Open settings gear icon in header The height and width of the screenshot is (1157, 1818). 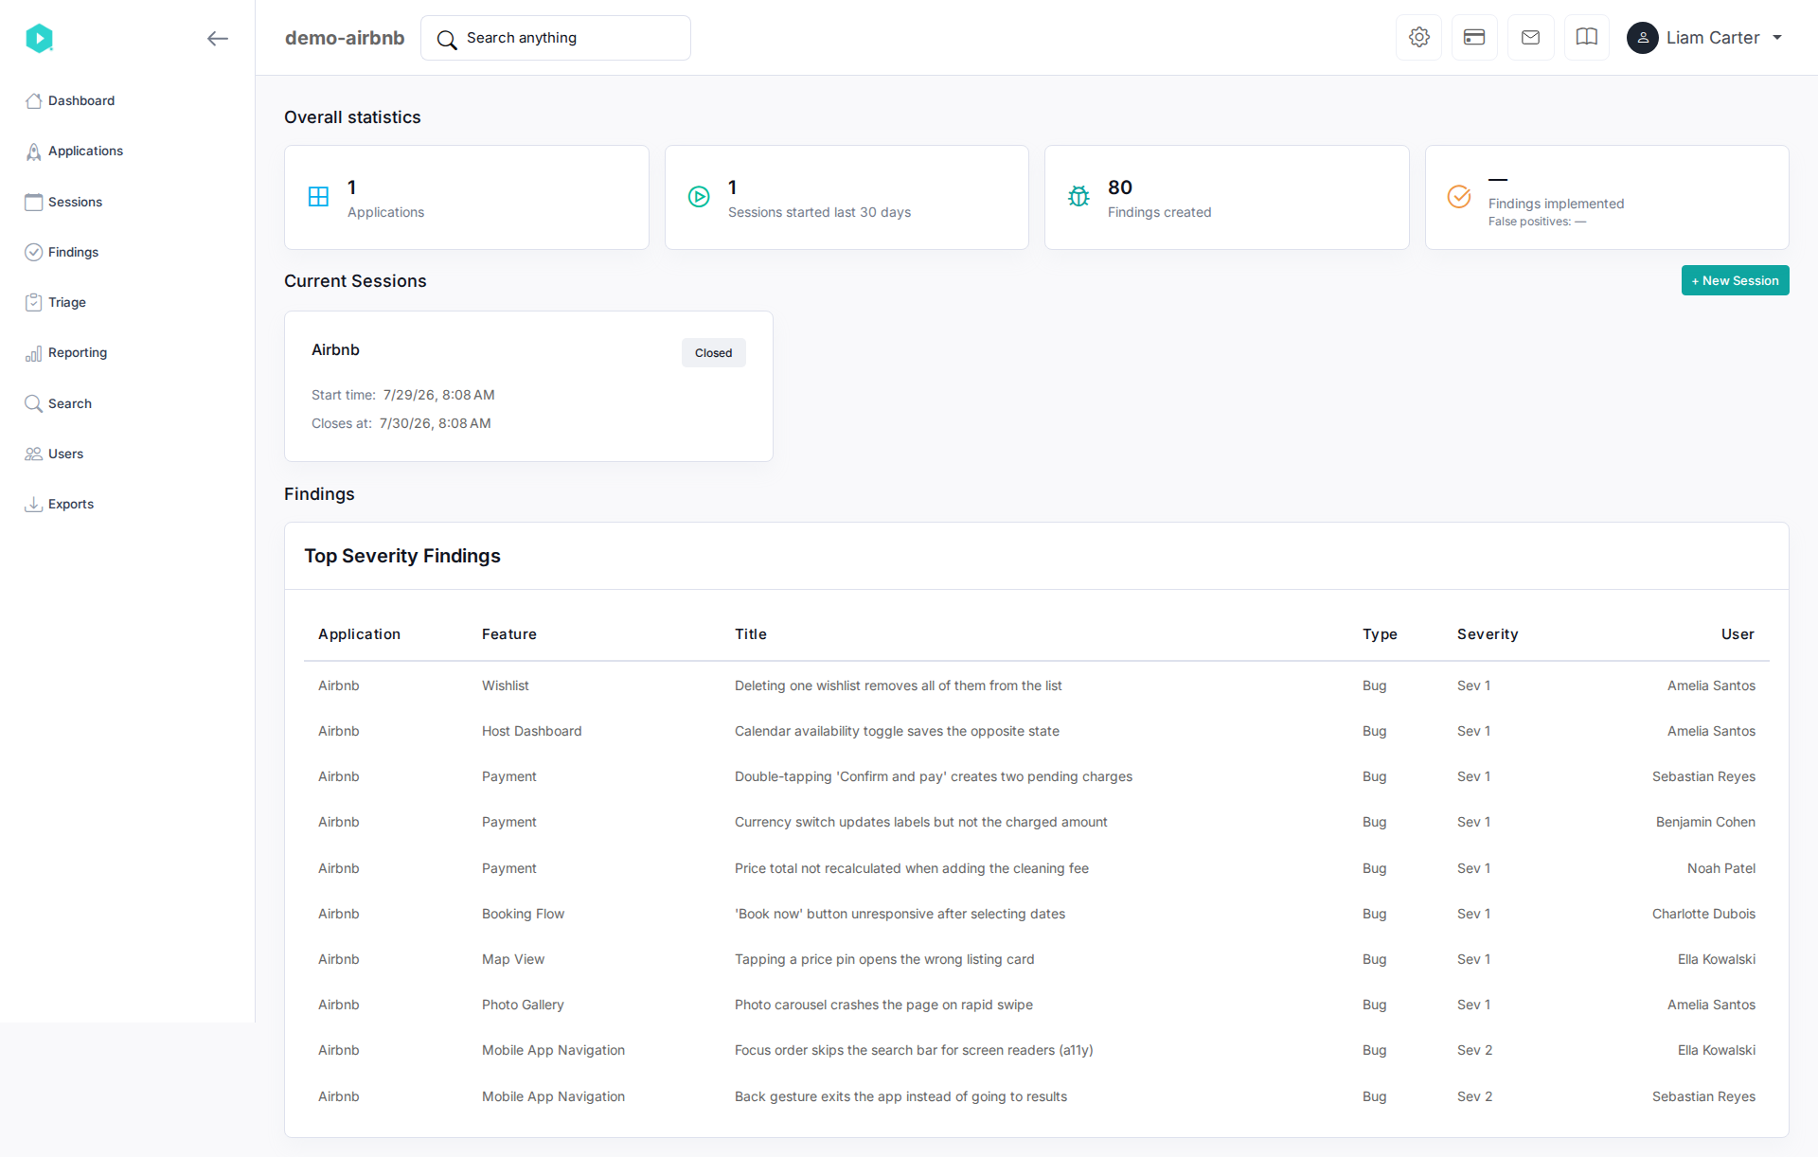tap(1418, 38)
